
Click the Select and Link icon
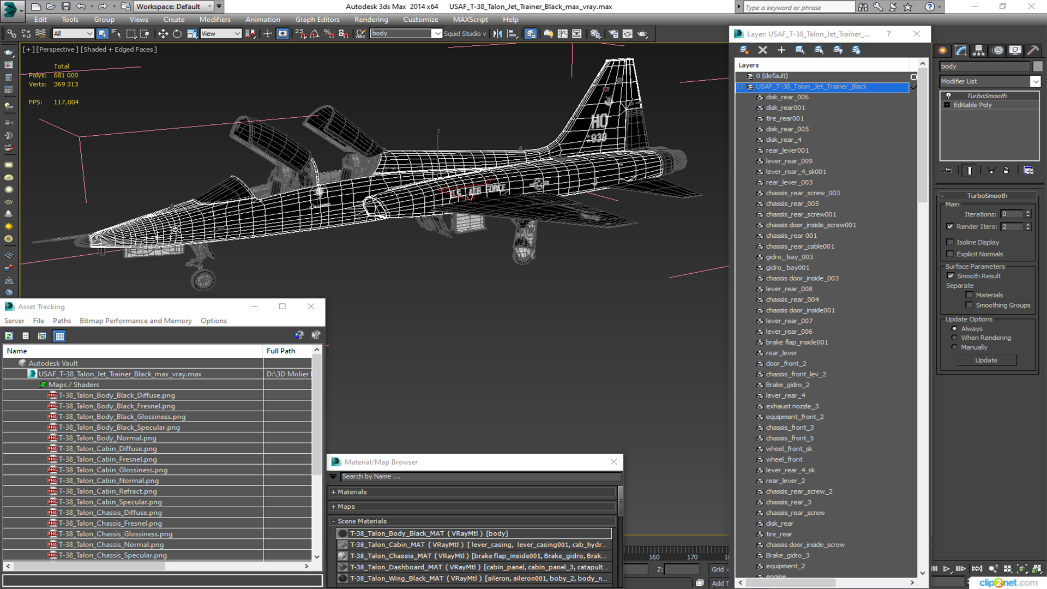pos(11,34)
